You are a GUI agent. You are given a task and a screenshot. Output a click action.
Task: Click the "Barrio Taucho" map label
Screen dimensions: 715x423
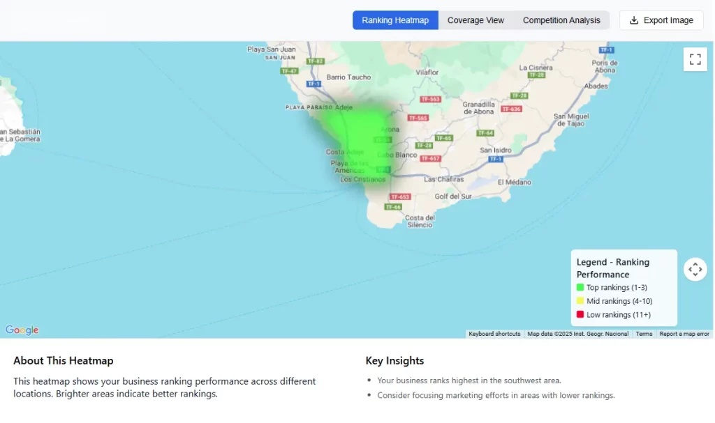(348, 77)
